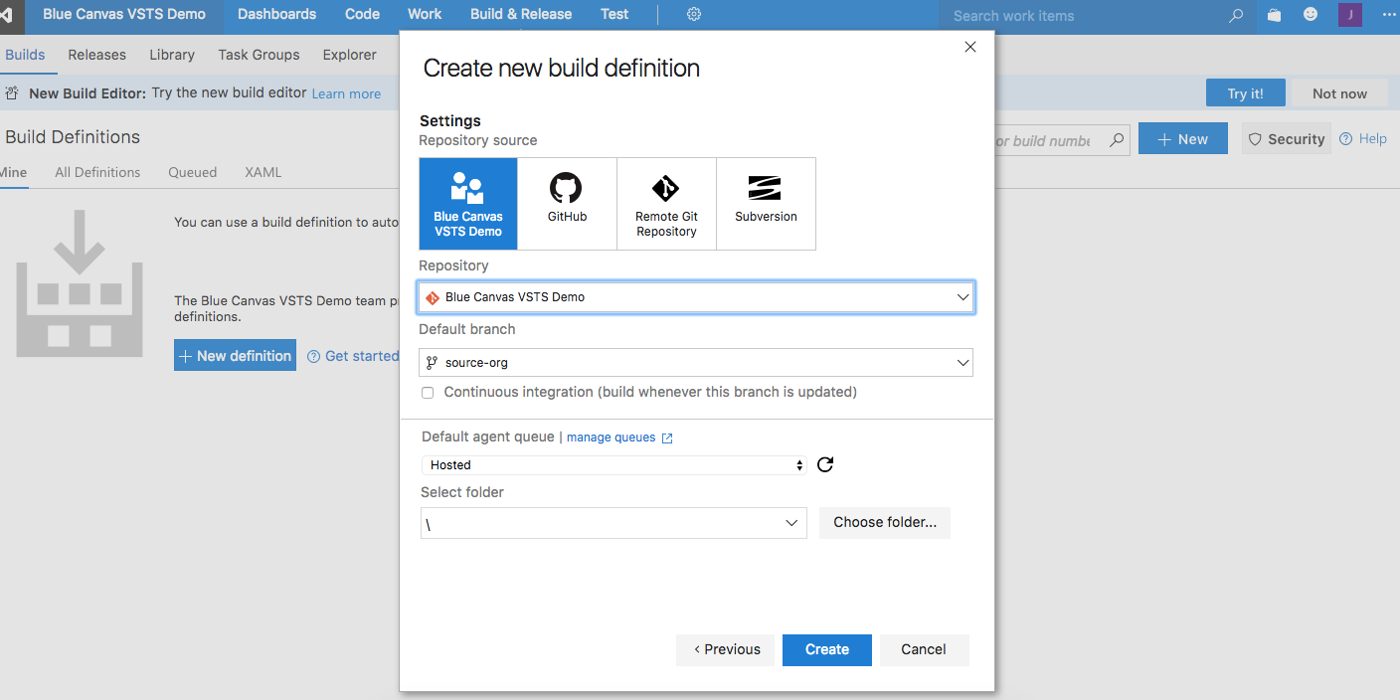Show the XAML tab

point(262,172)
